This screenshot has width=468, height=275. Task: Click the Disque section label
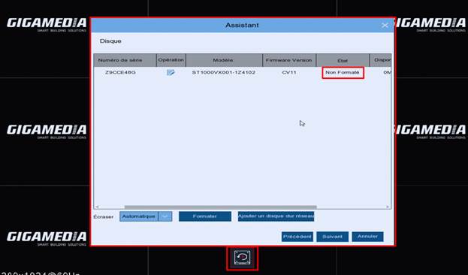(110, 41)
